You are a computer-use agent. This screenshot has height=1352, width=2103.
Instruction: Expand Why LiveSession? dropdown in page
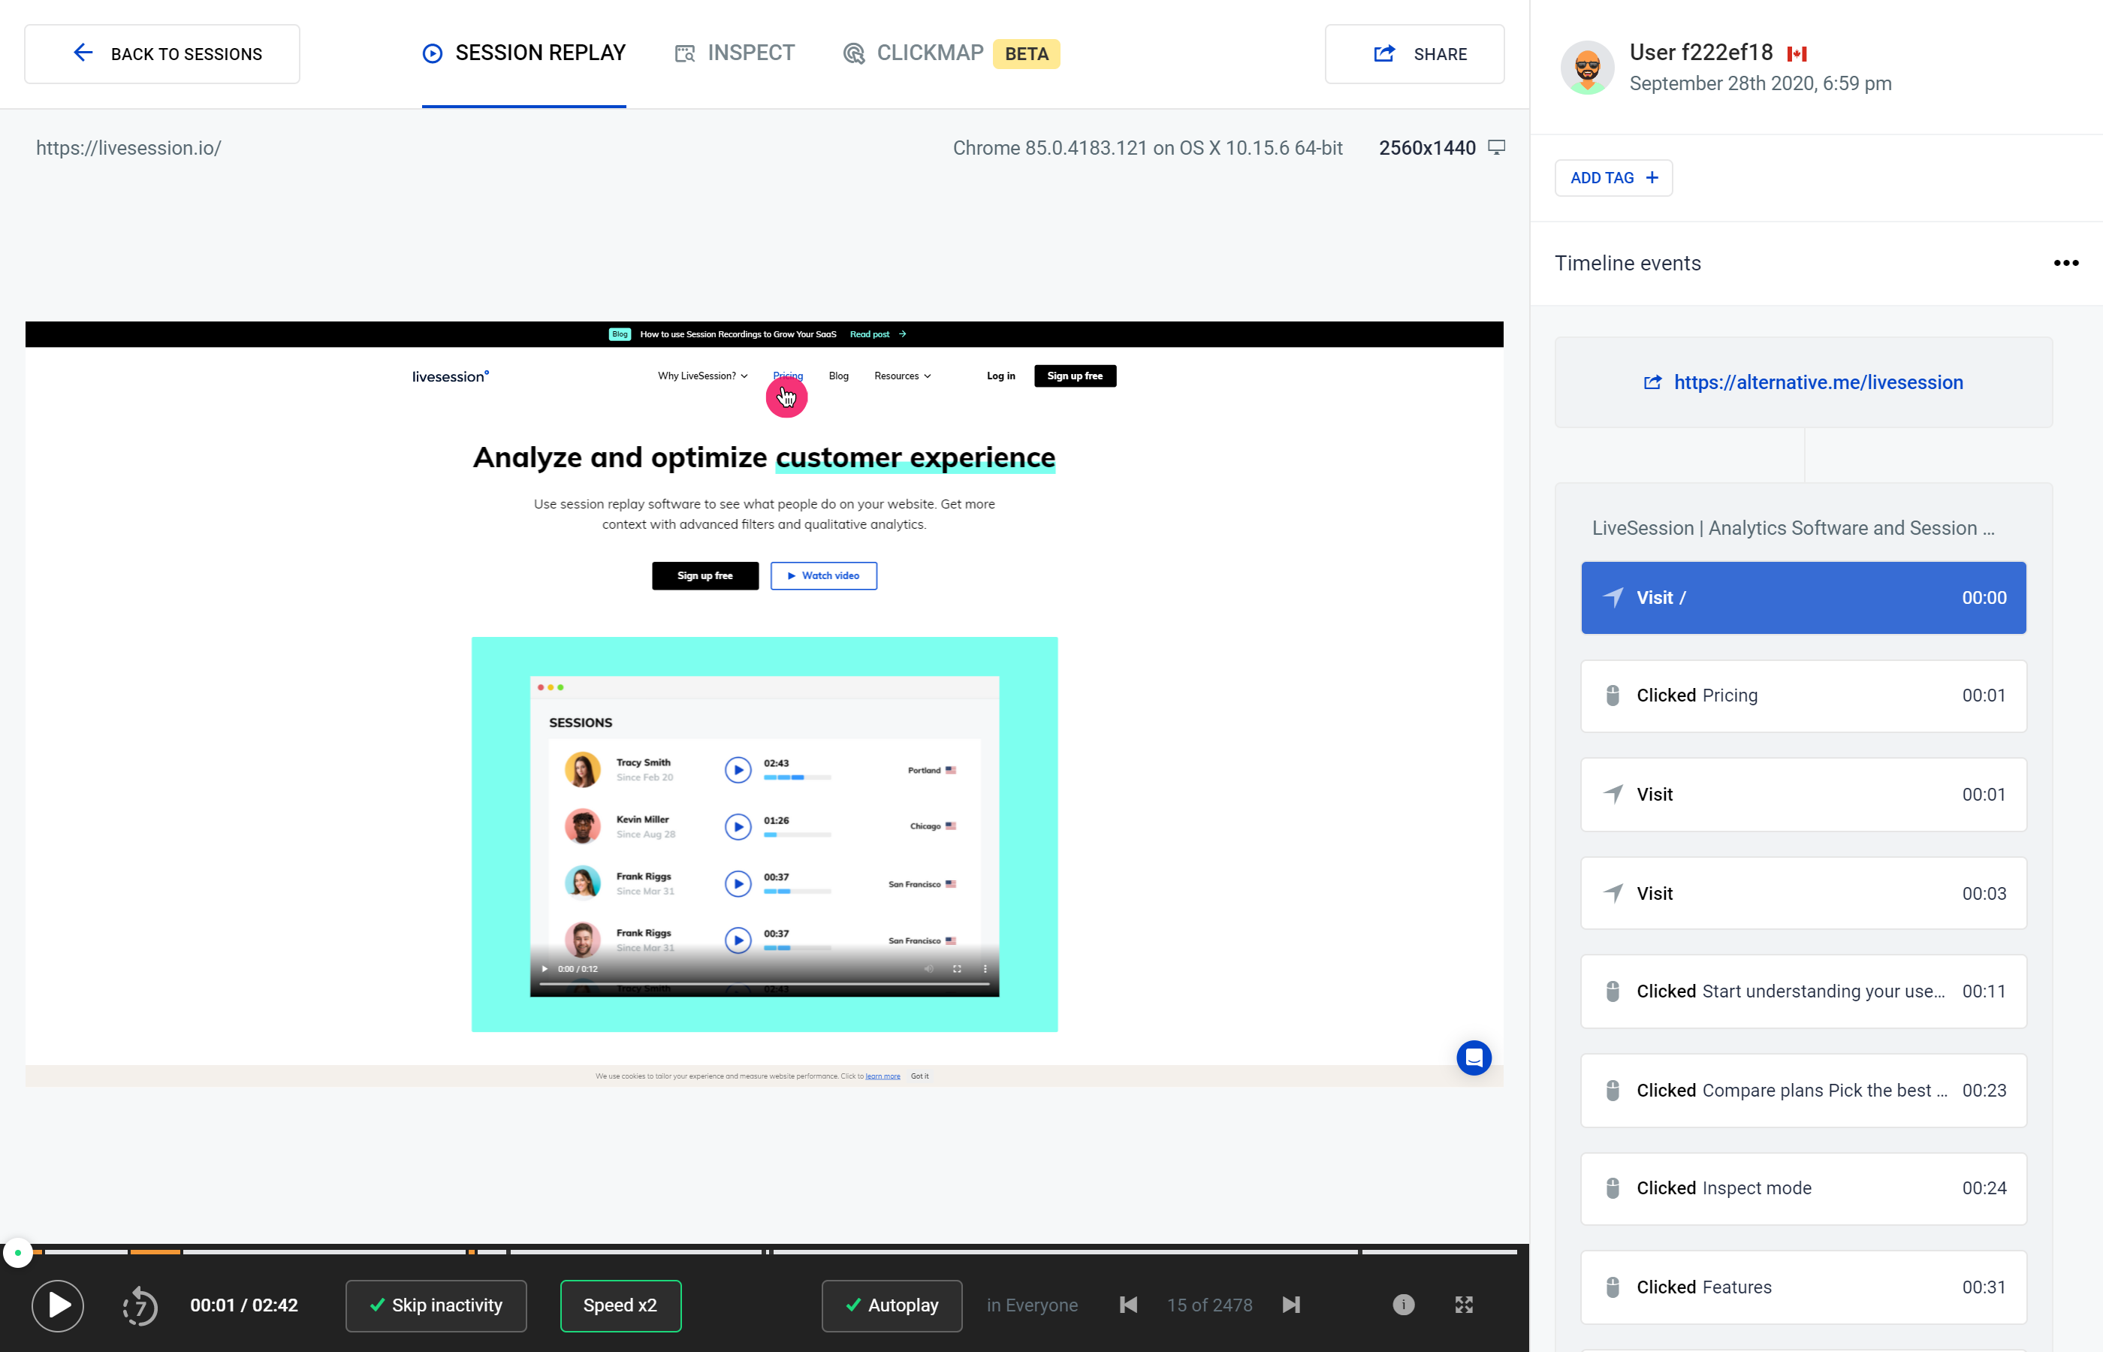pyautogui.click(x=702, y=376)
